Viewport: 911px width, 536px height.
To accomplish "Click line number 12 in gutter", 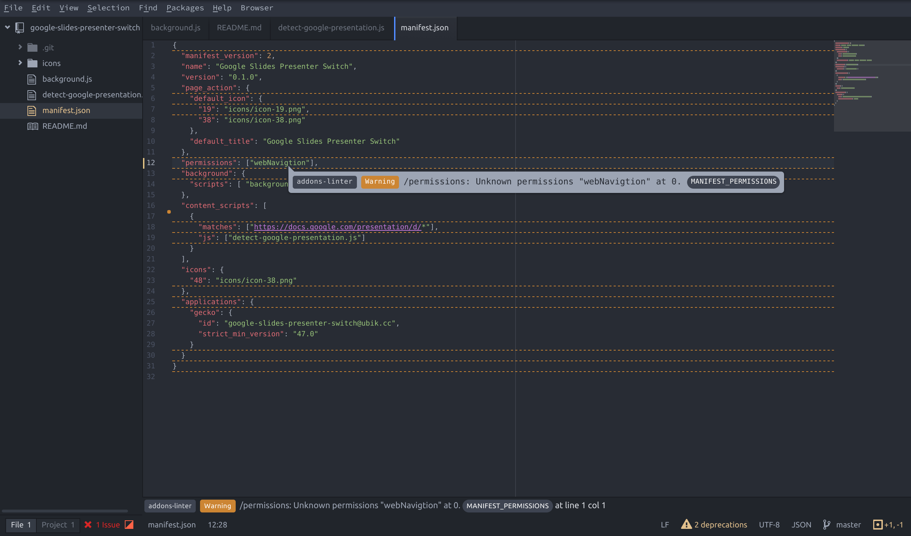I will [151, 163].
